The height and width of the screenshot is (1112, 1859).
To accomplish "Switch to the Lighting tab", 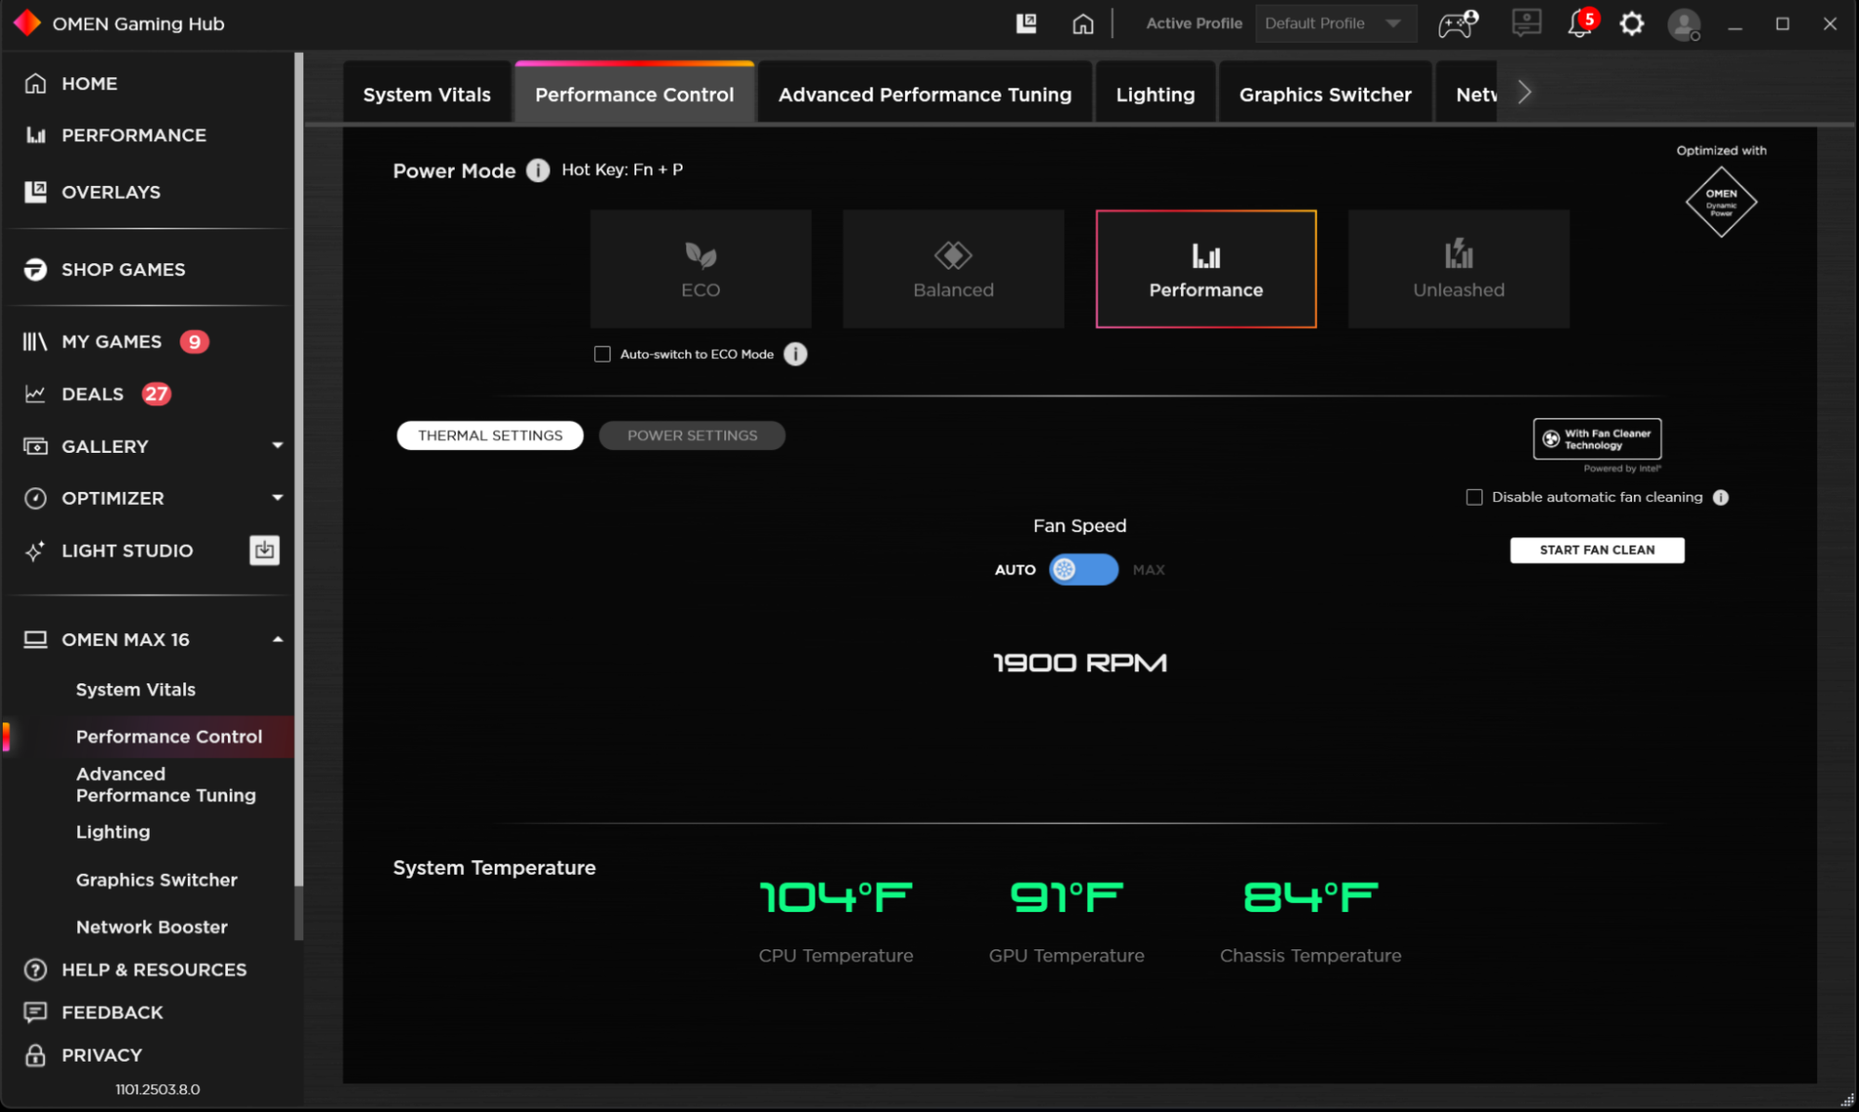I will click(1155, 94).
